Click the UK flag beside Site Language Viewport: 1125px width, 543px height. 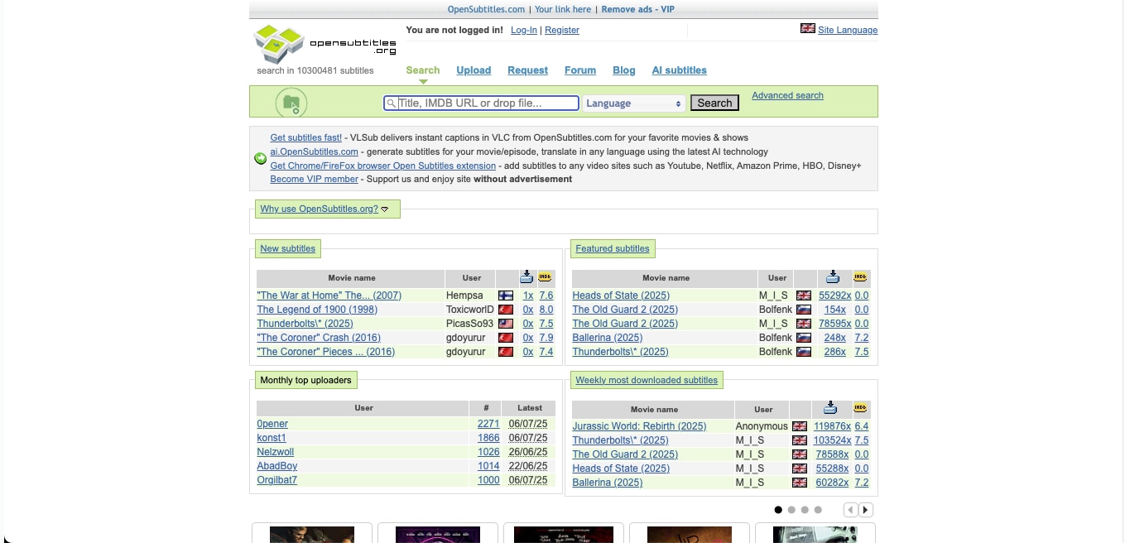[x=808, y=29]
